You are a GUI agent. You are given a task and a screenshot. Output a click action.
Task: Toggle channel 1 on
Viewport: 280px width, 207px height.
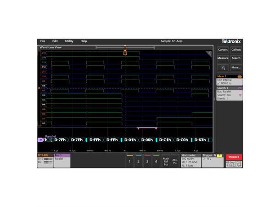[130, 161]
